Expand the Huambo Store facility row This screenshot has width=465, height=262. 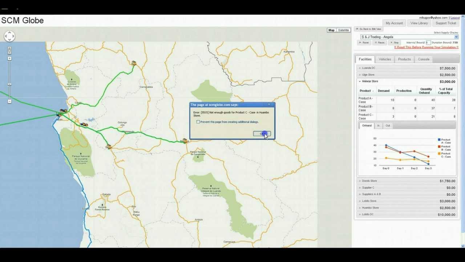point(407,208)
